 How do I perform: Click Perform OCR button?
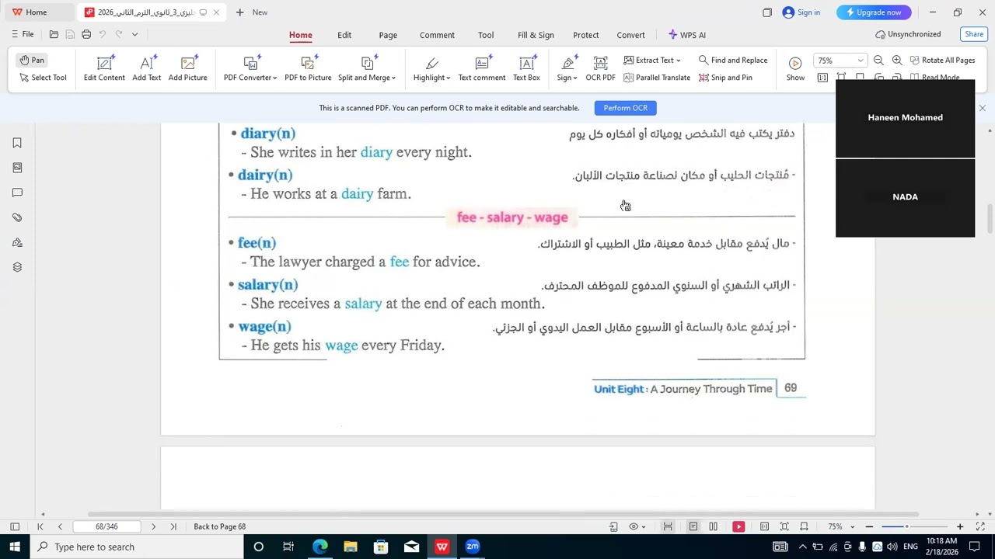[x=625, y=108]
